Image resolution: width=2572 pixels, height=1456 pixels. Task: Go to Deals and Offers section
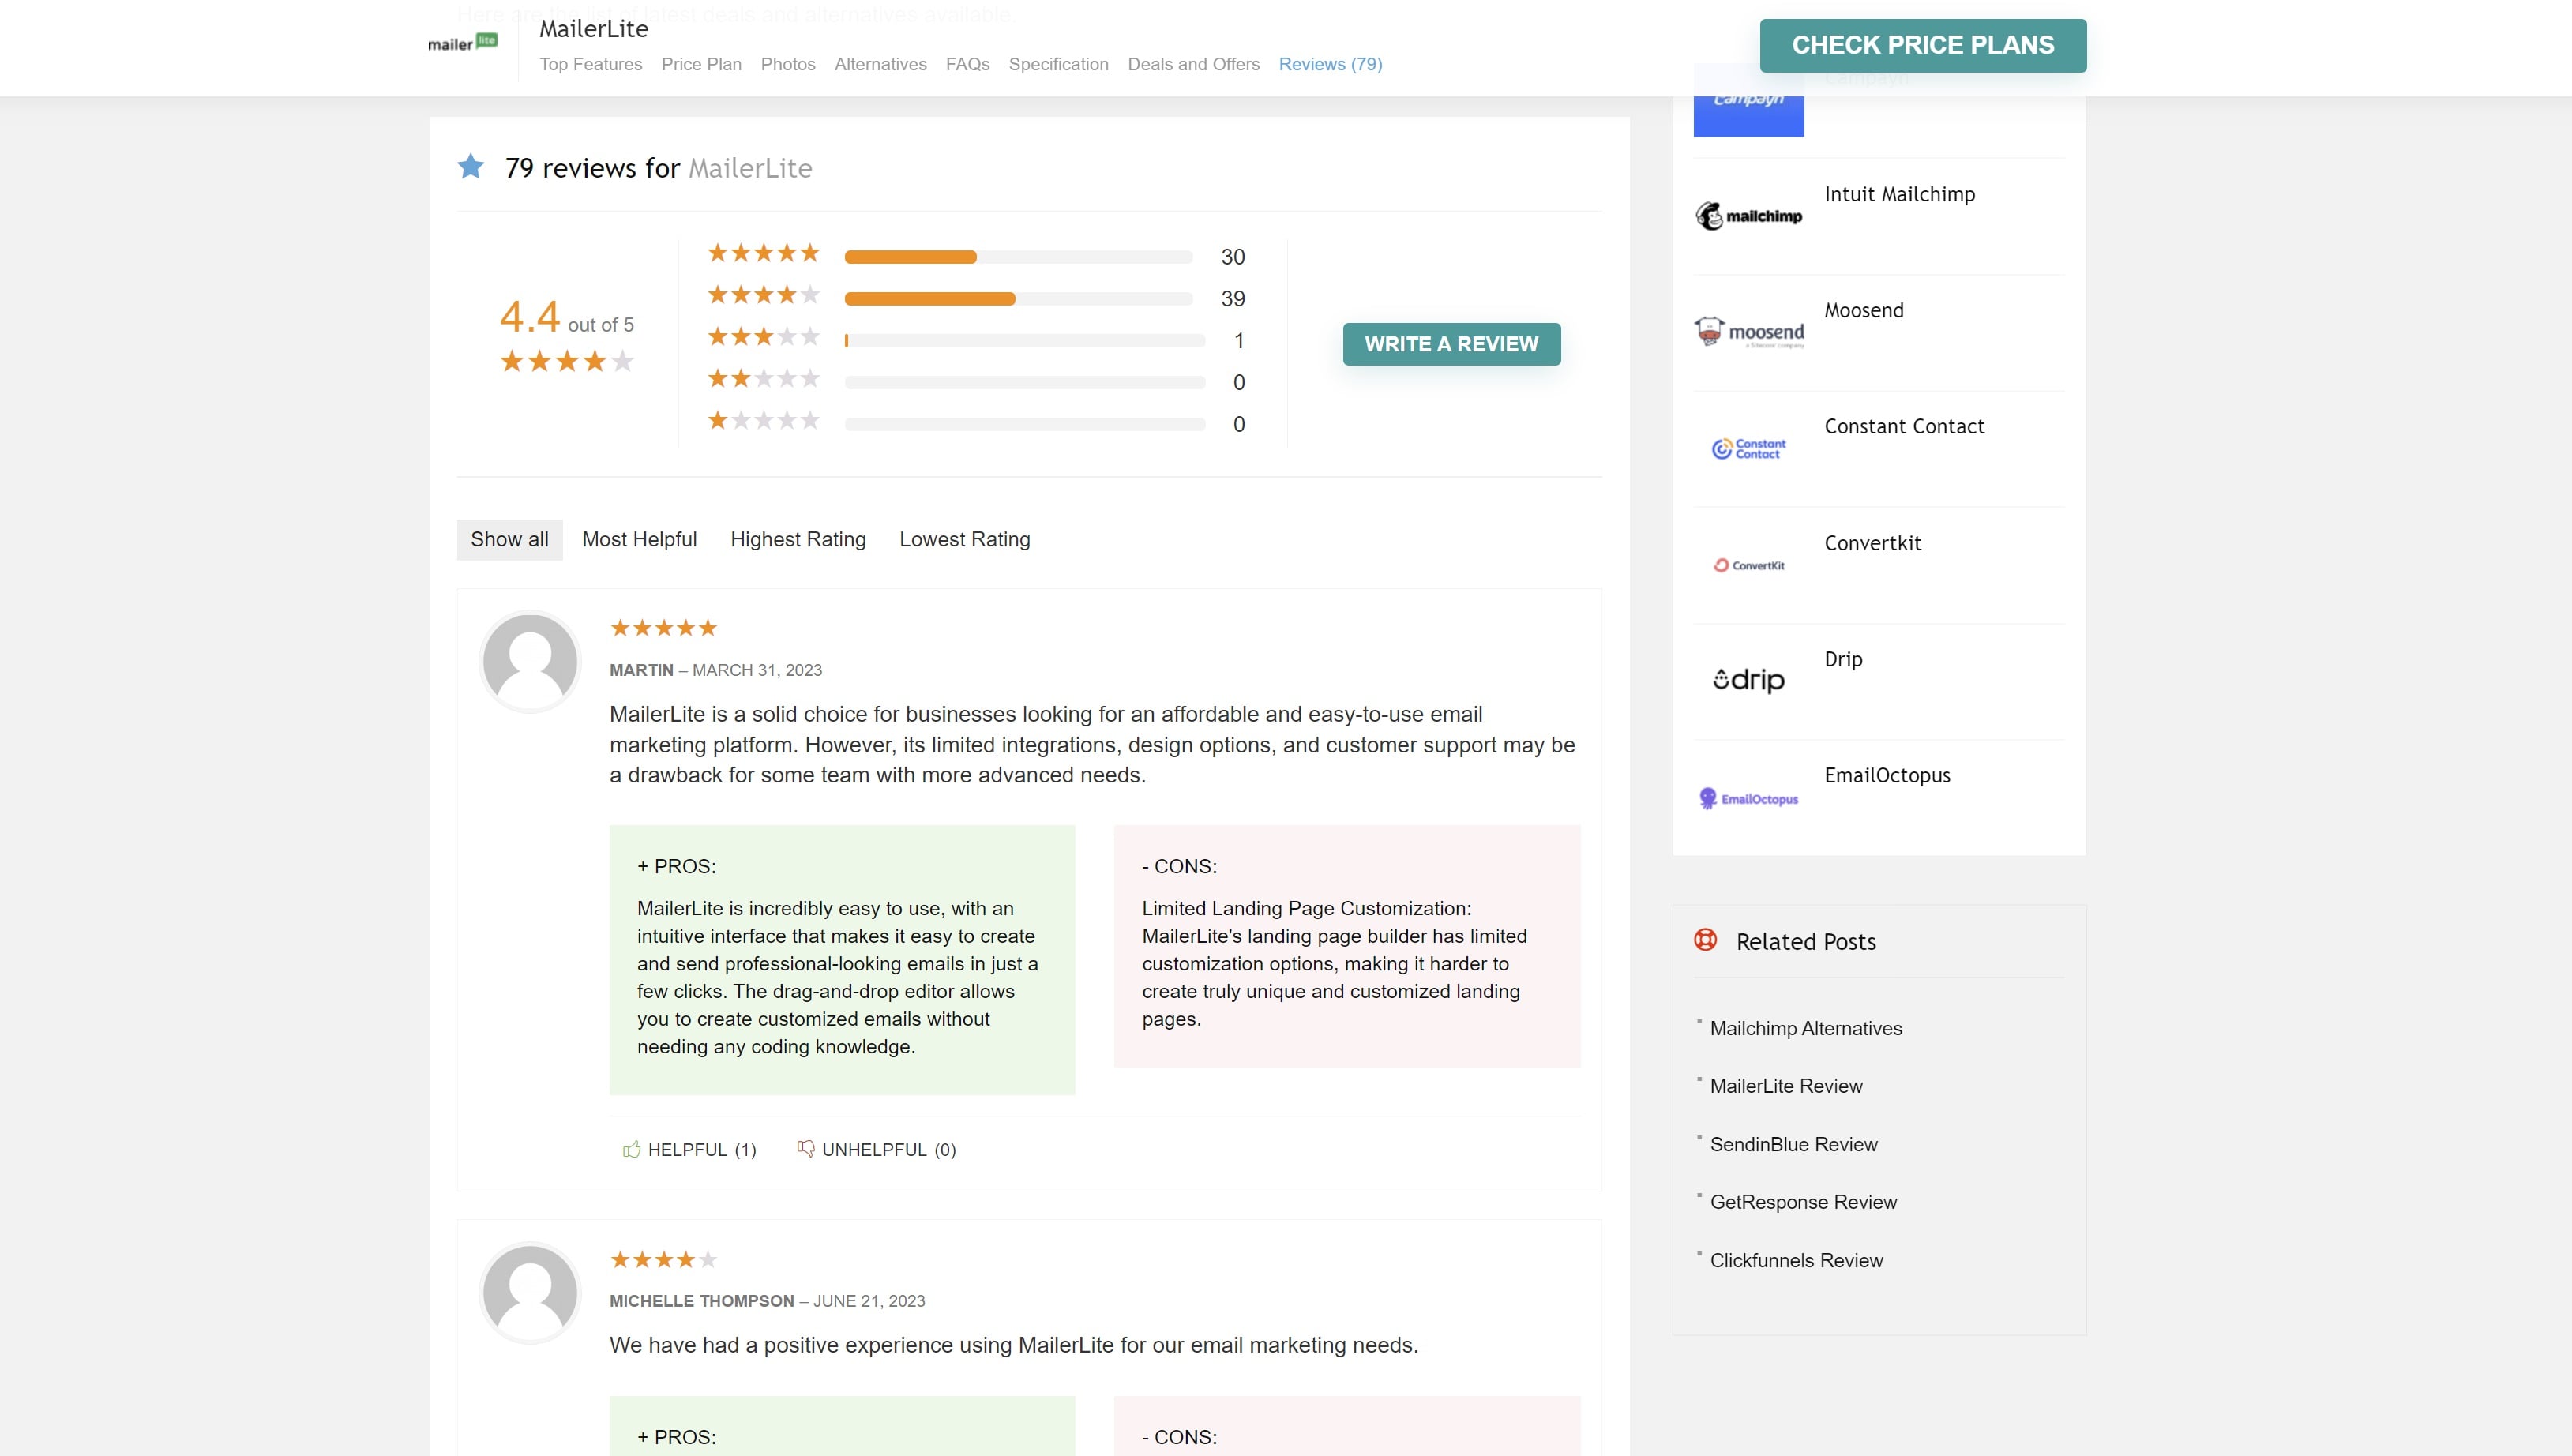(1193, 64)
